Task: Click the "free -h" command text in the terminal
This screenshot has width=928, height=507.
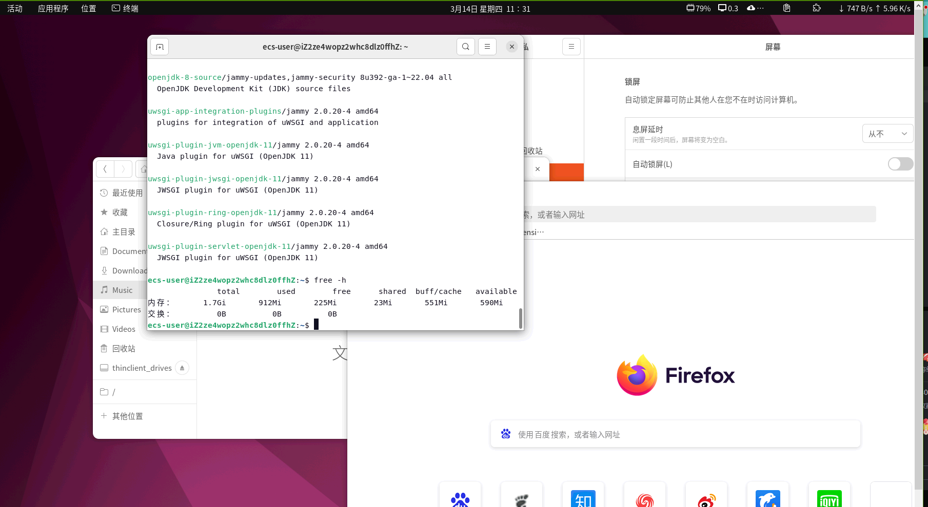Action: [x=330, y=280]
